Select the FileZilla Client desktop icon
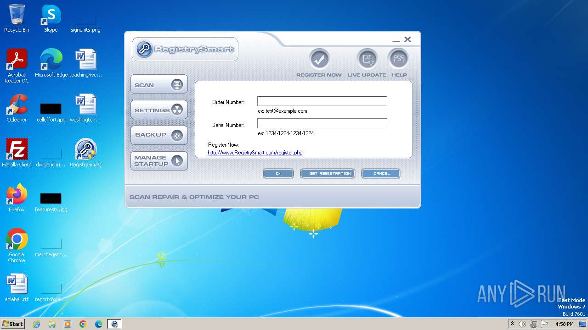This screenshot has width=588, height=330. pyautogui.click(x=17, y=153)
